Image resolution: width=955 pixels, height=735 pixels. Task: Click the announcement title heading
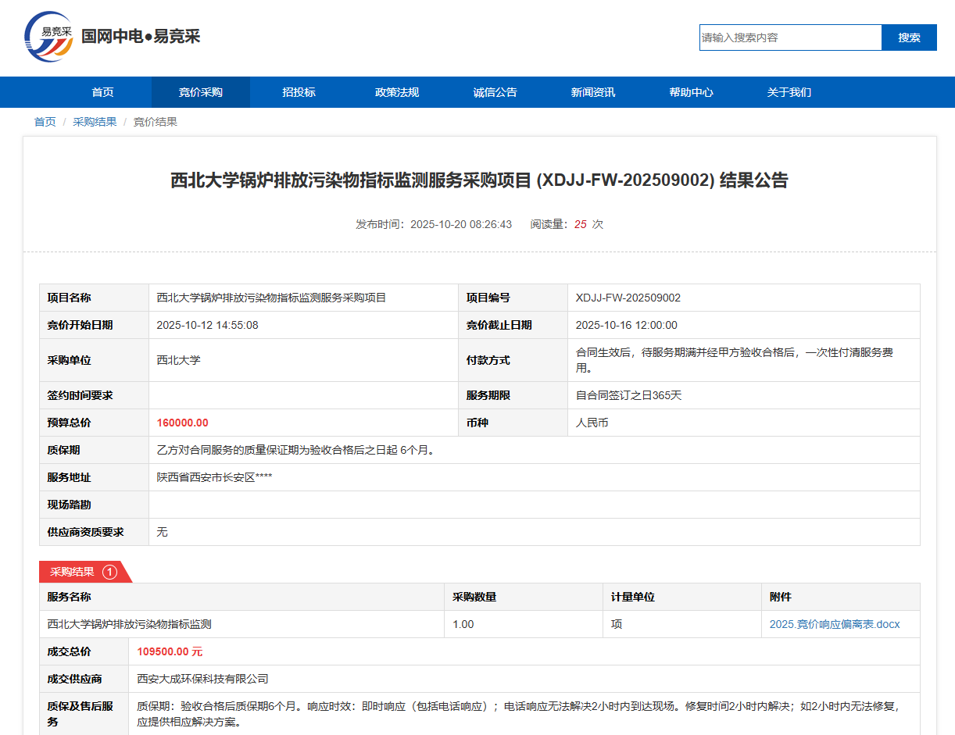click(x=479, y=180)
